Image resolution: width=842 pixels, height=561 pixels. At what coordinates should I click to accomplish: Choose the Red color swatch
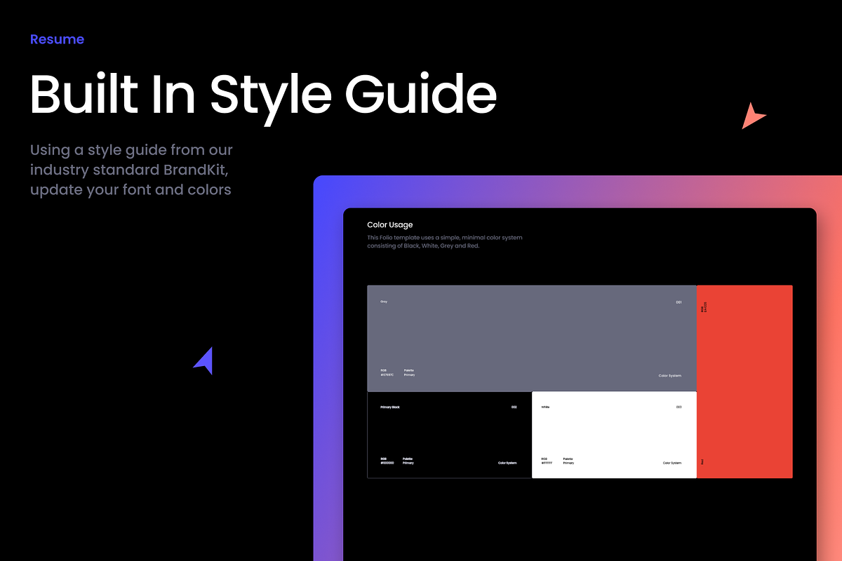point(744,381)
